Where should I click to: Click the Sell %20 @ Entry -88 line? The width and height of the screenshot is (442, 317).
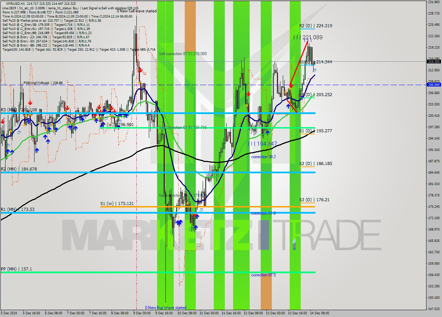[x=46, y=45]
